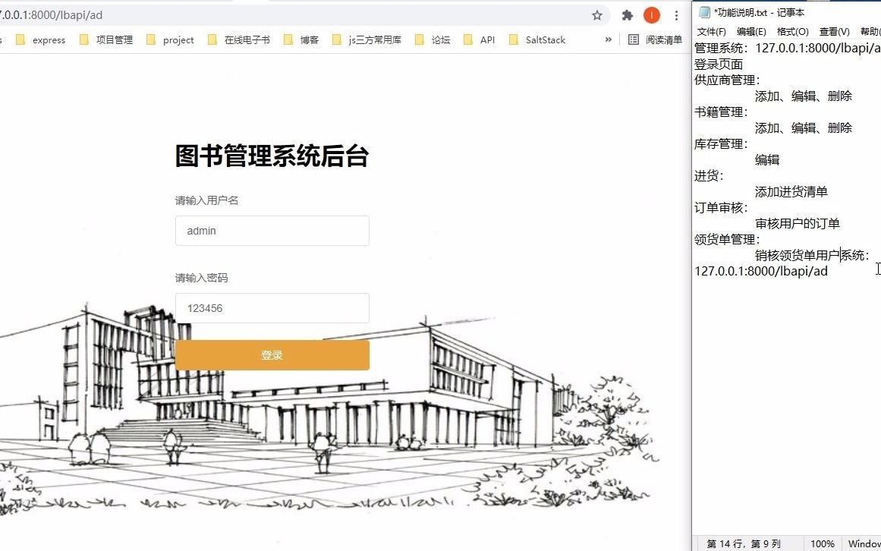Click the 登录 login button
Viewport: 881px width, 551px height.
pos(272,354)
